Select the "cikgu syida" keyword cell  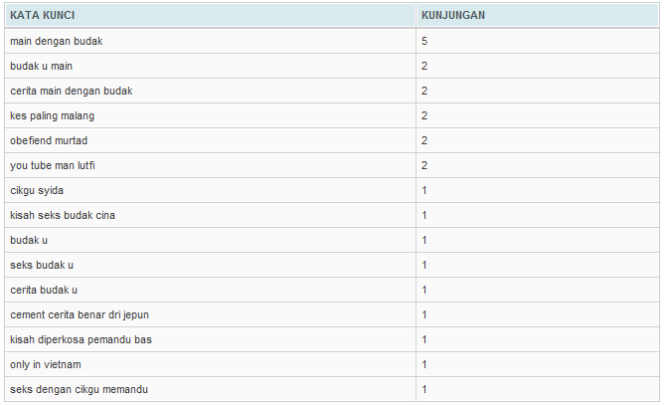click(37, 190)
